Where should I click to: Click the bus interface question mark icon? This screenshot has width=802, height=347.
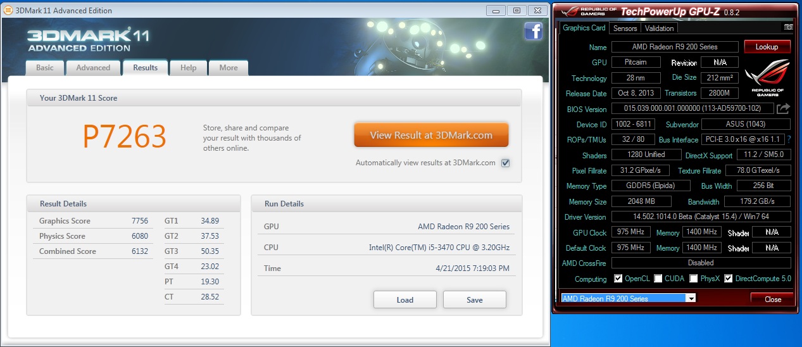[x=789, y=139]
